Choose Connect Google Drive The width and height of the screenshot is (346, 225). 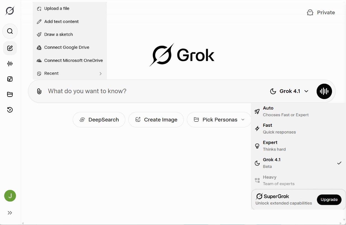70,47
